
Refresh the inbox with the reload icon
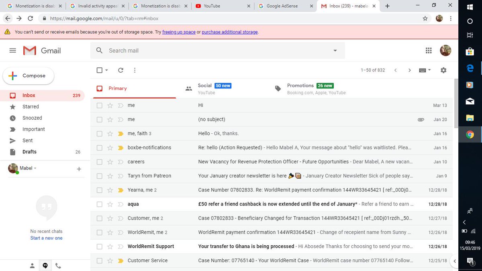coord(120,70)
